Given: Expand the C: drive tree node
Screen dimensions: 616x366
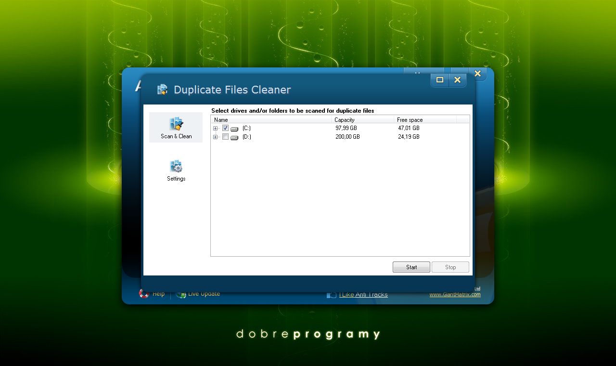Looking at the screenshot, I should [215, 129].
